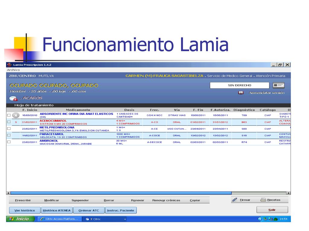This screenshot has height=231, width=309.
Task: Click the Firmar button label
Action: coord(245,200)
